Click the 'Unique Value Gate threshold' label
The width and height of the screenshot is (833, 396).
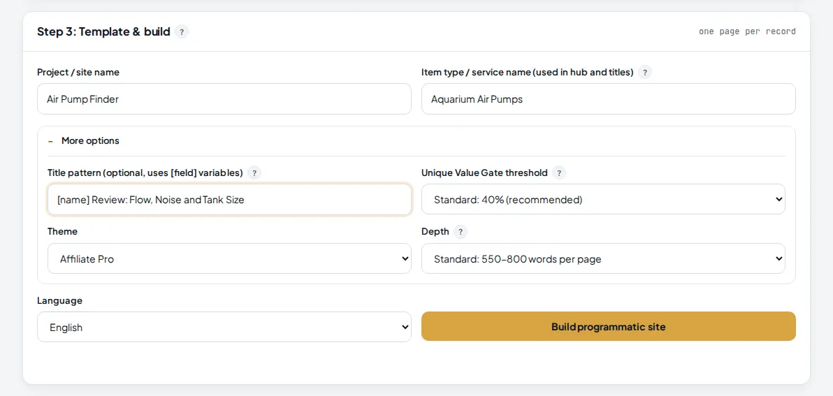point(484,173)
